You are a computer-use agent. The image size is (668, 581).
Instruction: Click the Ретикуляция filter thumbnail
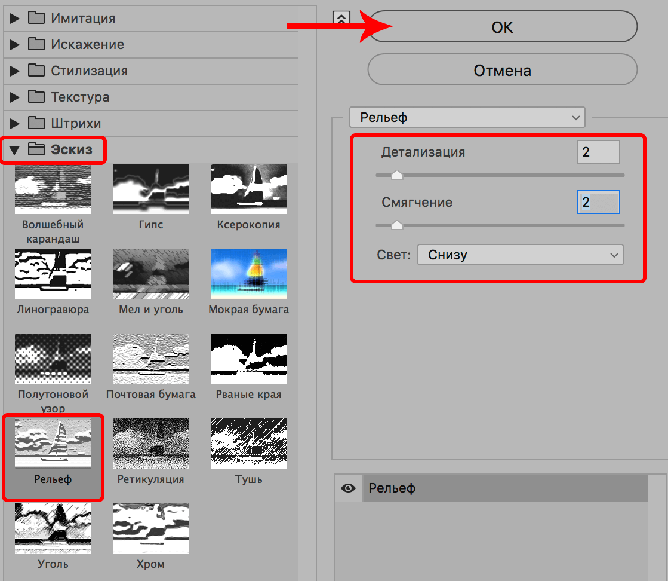150,443
